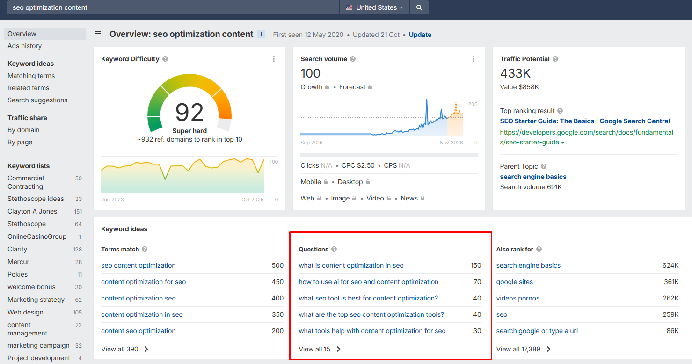Open Search volume help question mark
This screenshot has height=364, width=692.
pos(353,59)
